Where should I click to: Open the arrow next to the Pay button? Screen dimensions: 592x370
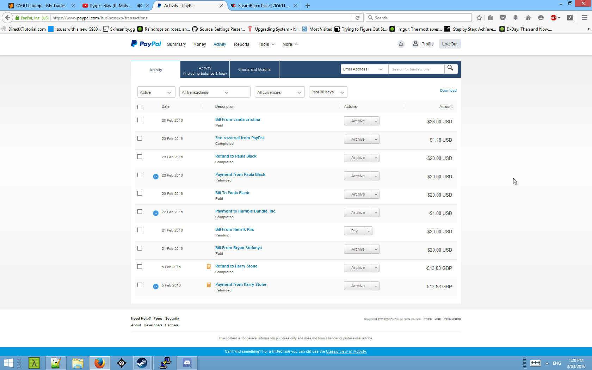coord(369,231)
